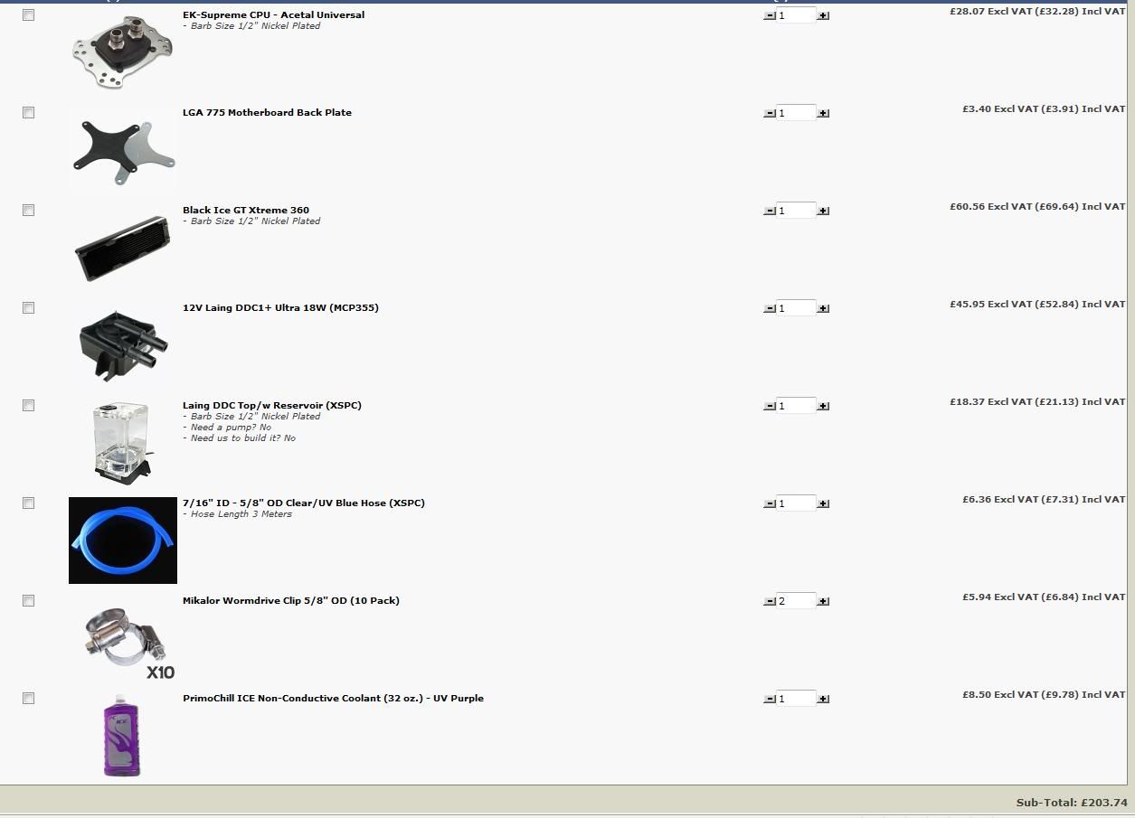
Task: Edit quantity field for Mikalor Wormdrive Clip
Action: [x=796, y=601]
